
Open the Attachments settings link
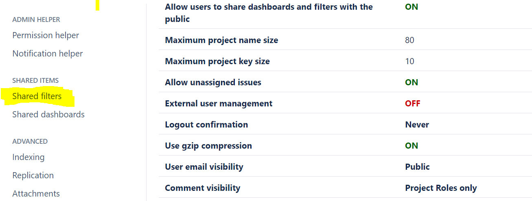(36, 194)
